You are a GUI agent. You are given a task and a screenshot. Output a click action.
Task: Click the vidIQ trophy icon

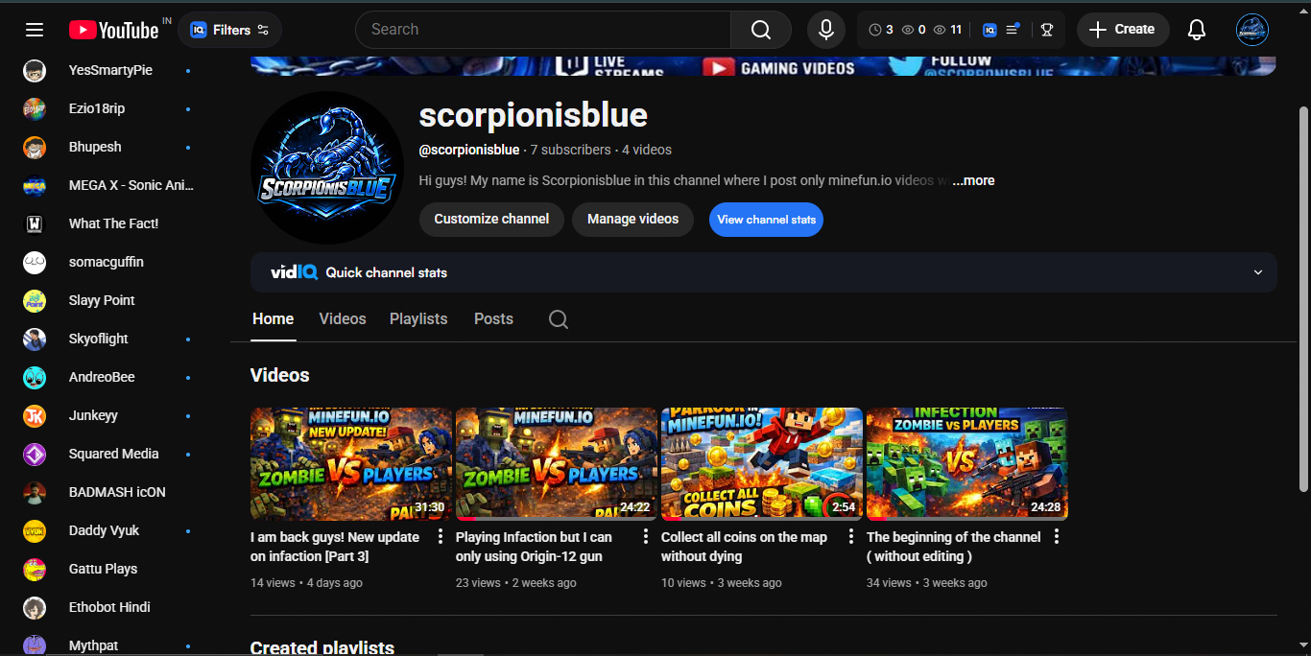coord(1046,30)
